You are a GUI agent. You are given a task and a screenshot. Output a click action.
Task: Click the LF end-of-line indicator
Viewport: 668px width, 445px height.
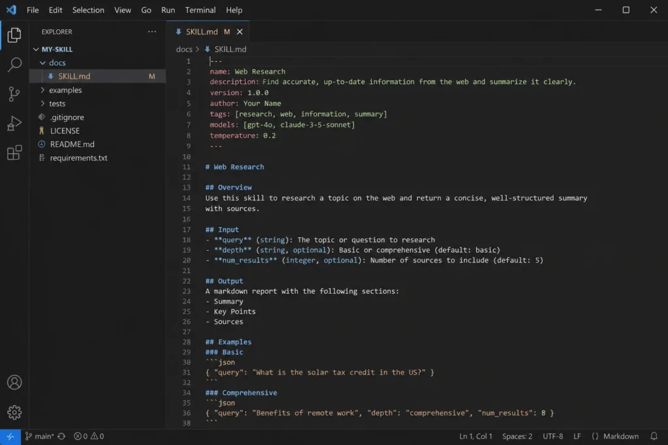point(577,437)
